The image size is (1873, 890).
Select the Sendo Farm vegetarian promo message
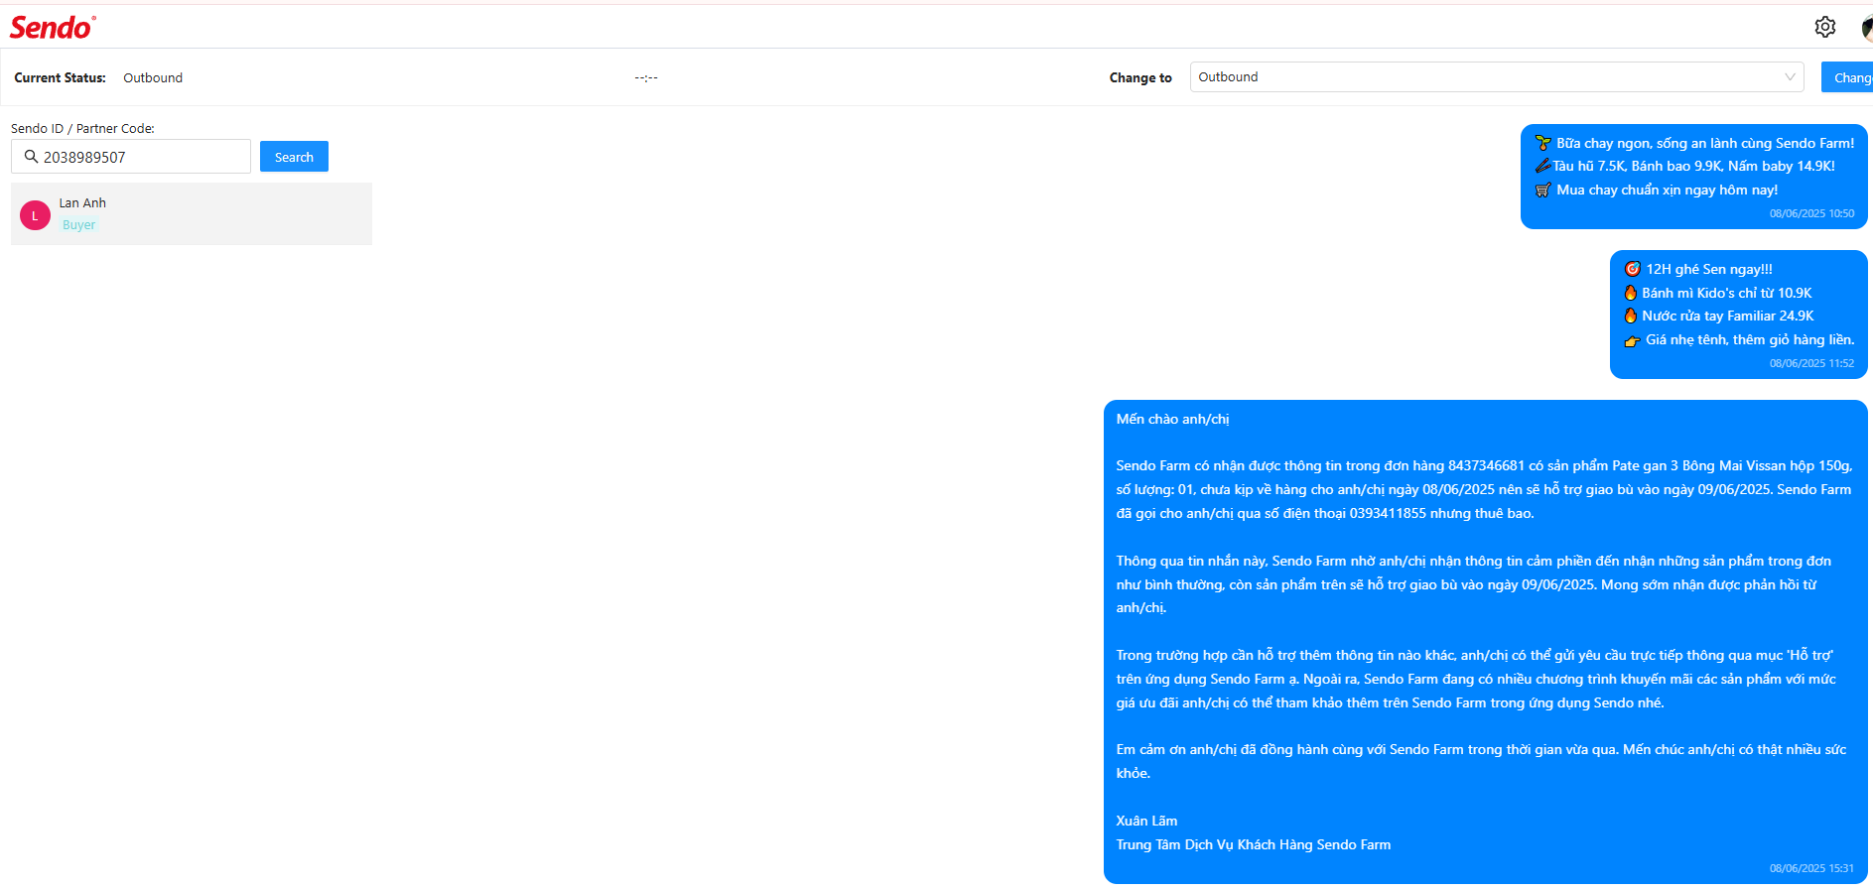[x=1693, y=177]
